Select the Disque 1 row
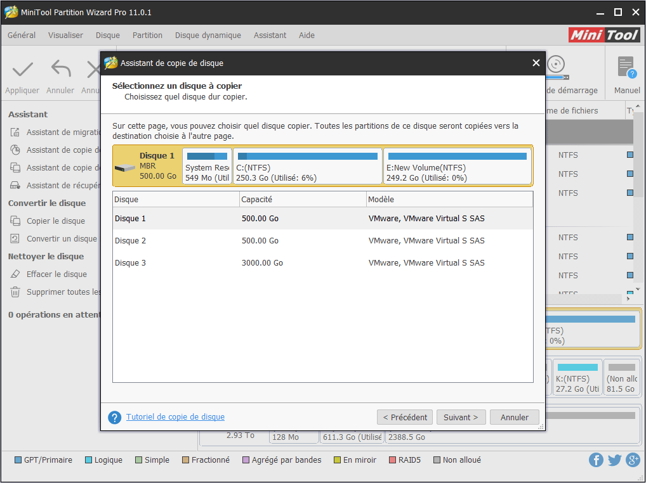The height and width of the screenshot is (483, 646). point(322,219)
